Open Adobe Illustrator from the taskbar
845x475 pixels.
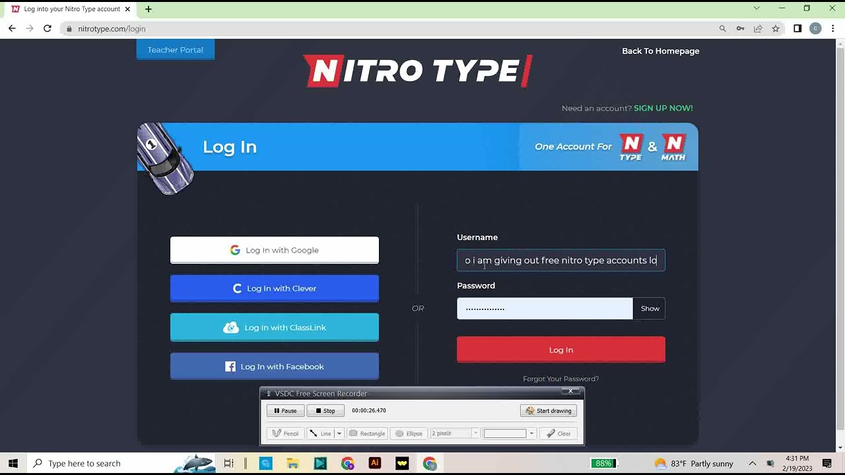(374, 463)
